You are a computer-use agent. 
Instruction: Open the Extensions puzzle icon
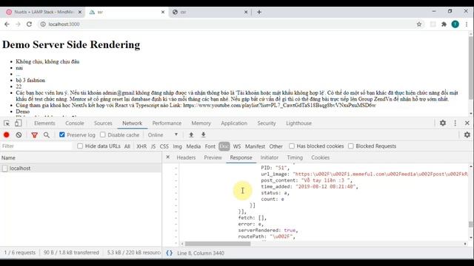click(444, 24)
